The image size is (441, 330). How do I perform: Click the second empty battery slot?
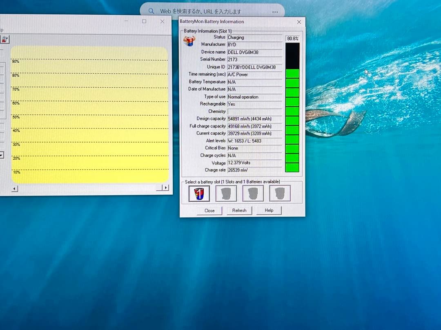[226, 193]
